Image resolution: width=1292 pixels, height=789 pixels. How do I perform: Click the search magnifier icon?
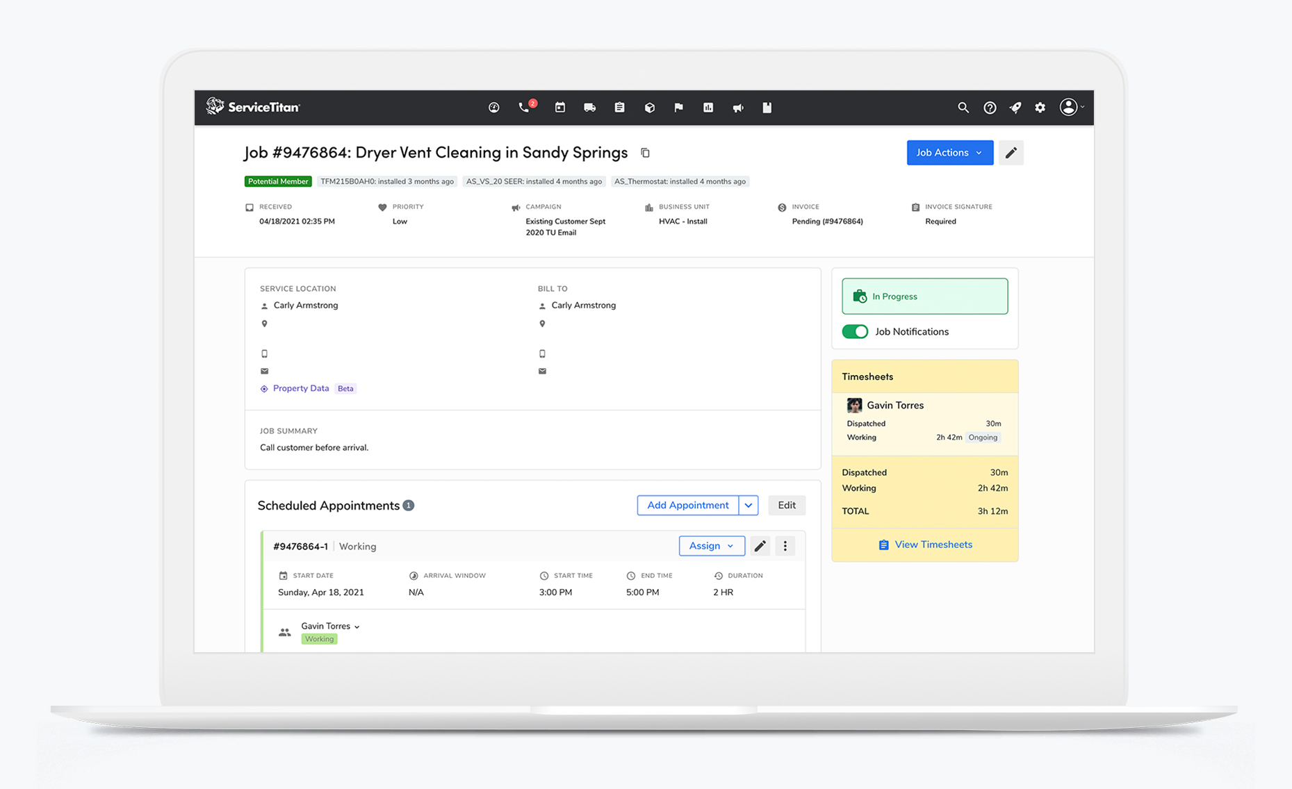[x=963, y=108]
